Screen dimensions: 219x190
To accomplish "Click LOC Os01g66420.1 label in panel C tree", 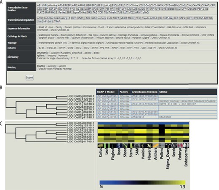I will pos(80,137).
